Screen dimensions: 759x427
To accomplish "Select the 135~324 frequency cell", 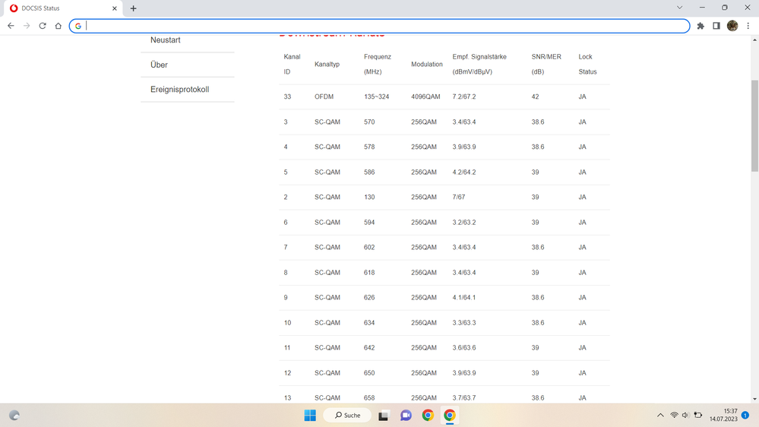I will coord(377,96).
